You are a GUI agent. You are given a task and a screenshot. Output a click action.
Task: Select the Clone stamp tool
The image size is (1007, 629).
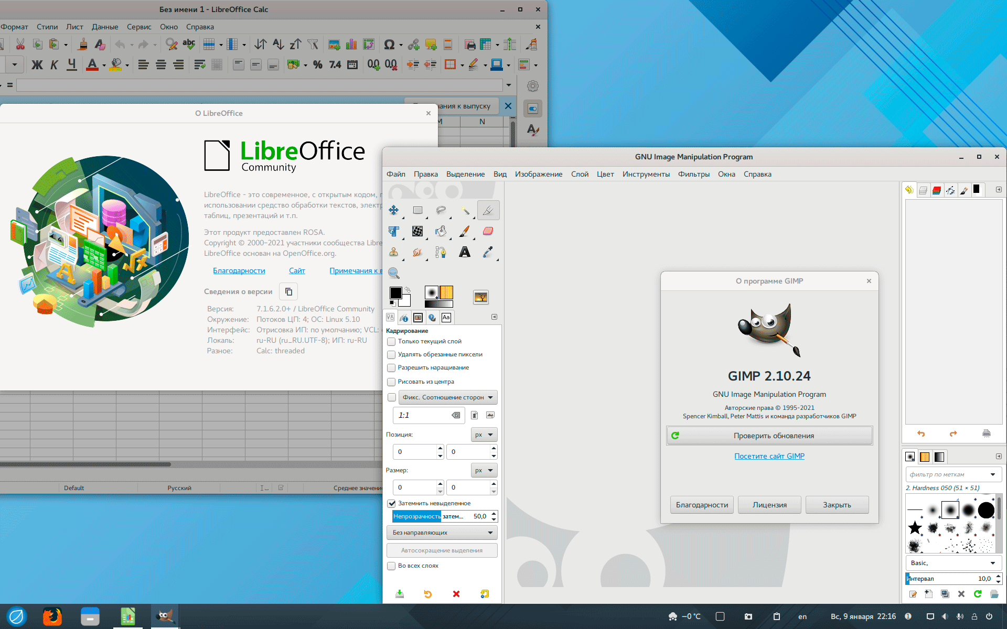click(x=393, y=252)
